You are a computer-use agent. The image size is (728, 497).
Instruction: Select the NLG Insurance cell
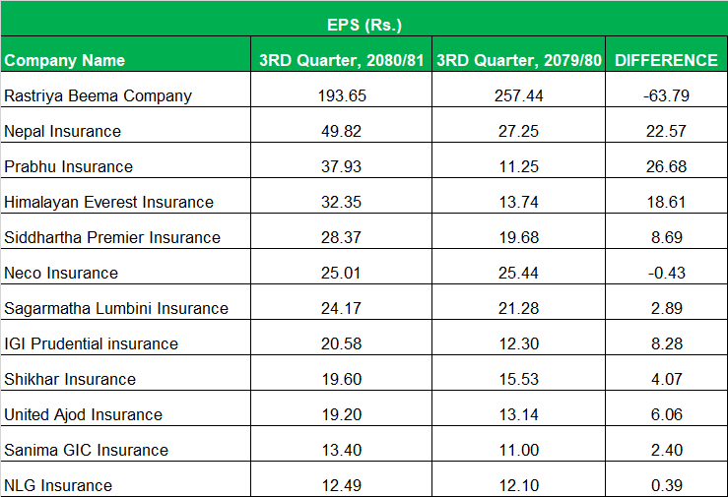tap(58, 485)
